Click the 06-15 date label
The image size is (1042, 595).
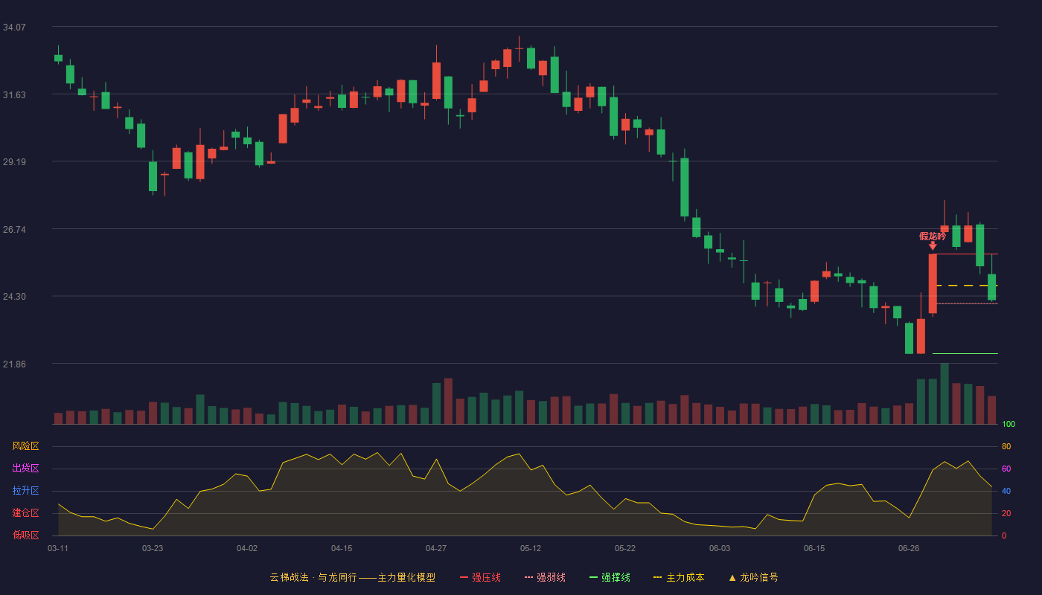pyautogui.click(x=814, y=548)
